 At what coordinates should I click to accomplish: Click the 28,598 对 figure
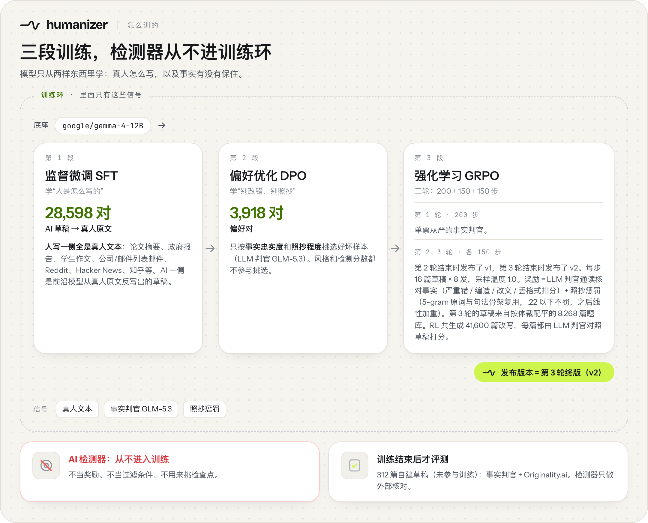[x=78, y=213]
